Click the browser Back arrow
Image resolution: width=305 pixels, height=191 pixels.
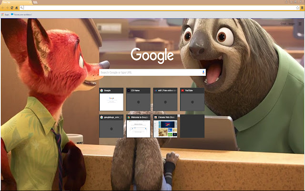point(2,8)
